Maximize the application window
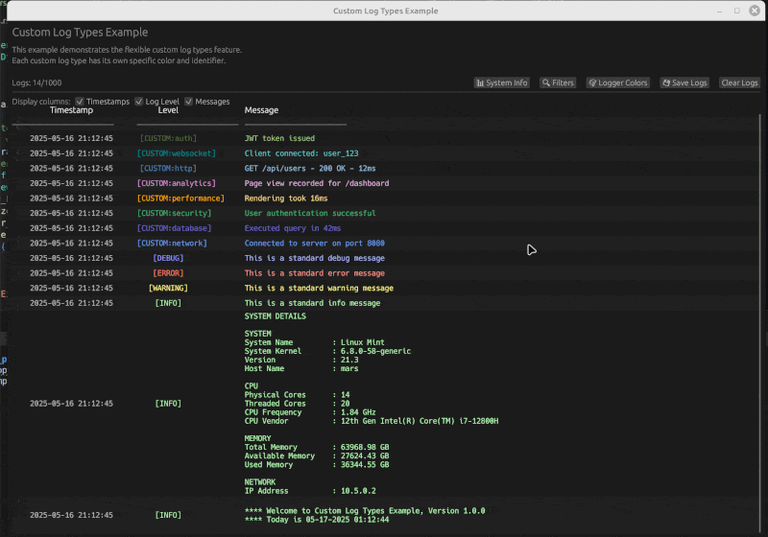Screen dimensions: 768x537 (737, 11)
